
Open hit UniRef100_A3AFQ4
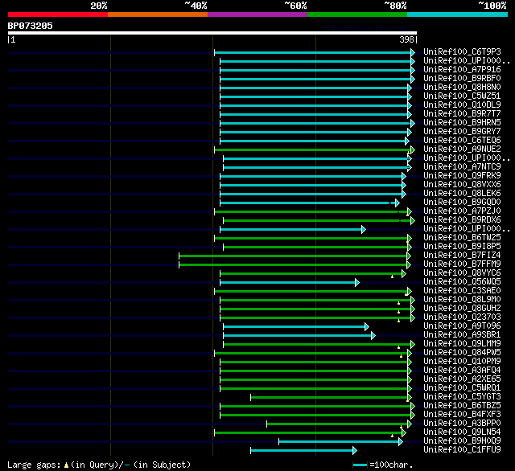[x=462, y=371]
